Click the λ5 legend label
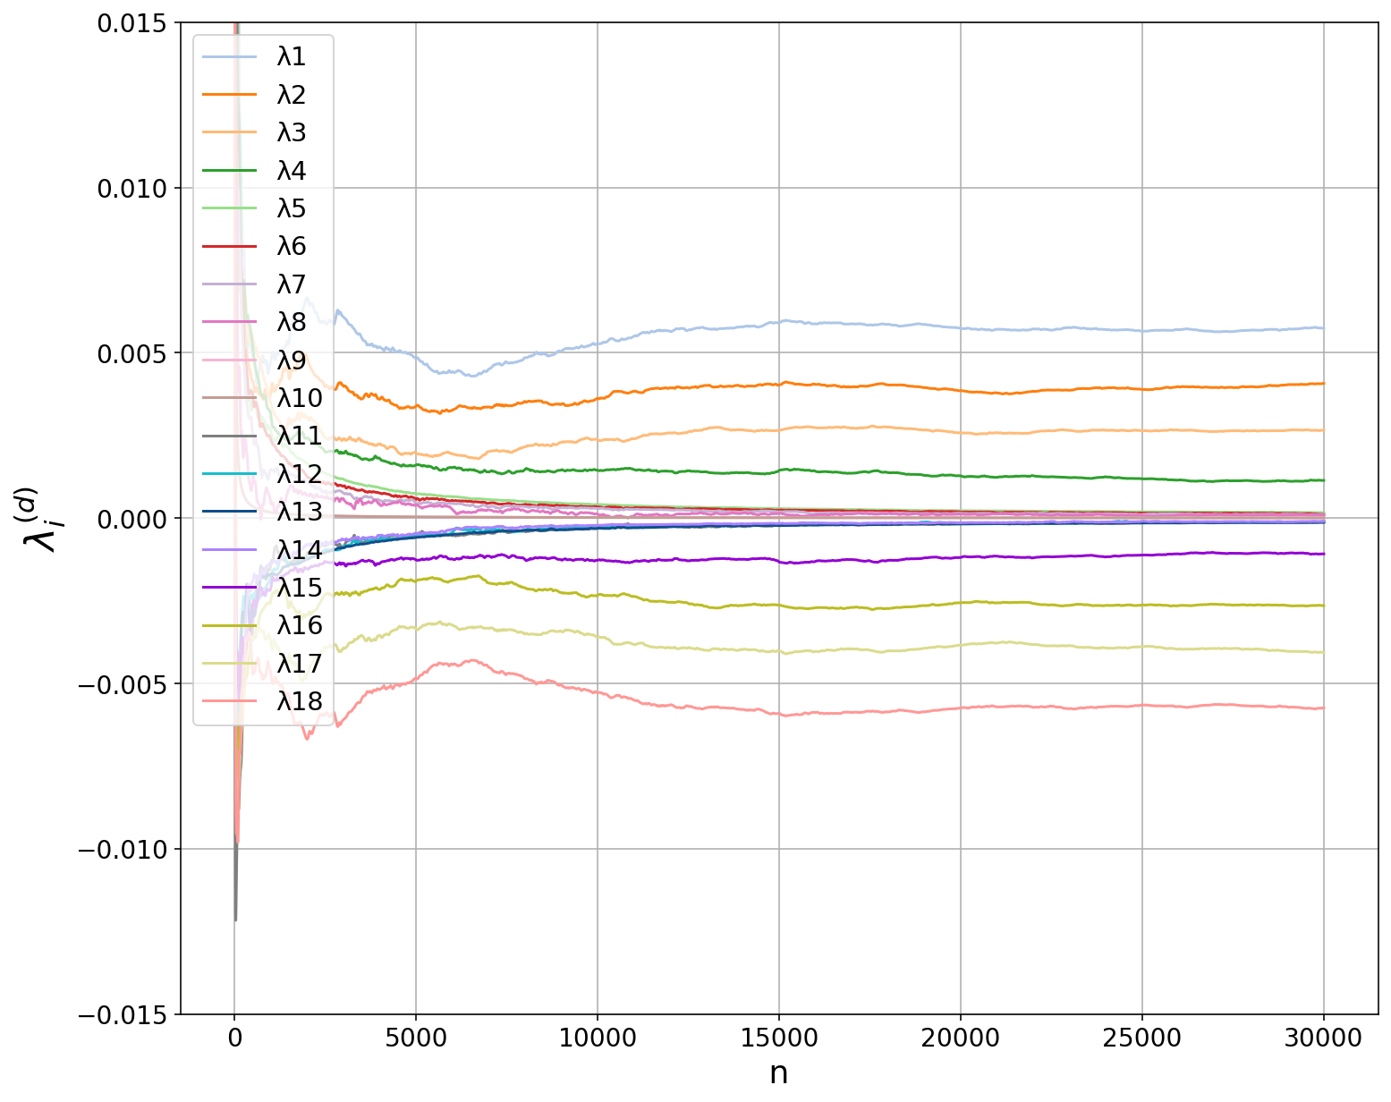The image size is (1391, 1102). (292, 208)
